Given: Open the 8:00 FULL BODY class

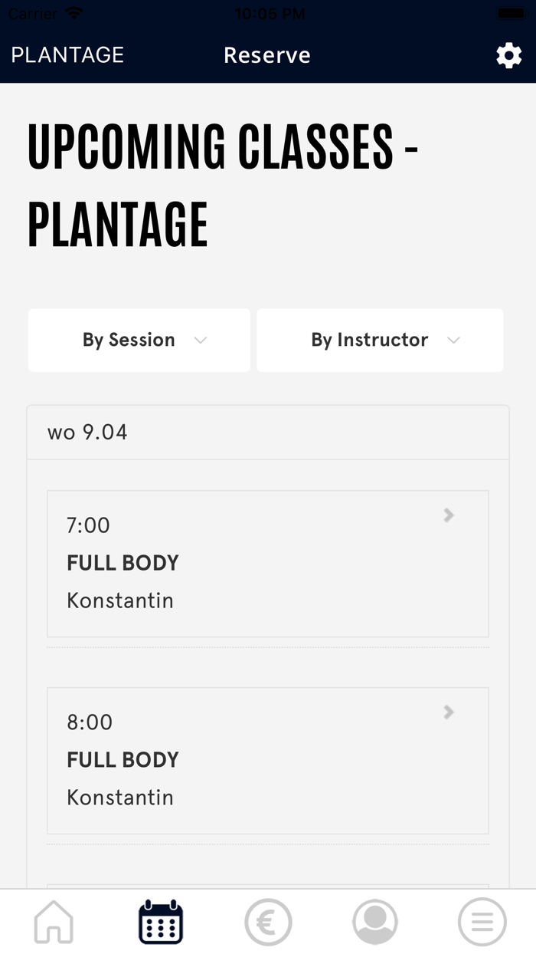Looking at the screenshot, I should tap(123, 760).
